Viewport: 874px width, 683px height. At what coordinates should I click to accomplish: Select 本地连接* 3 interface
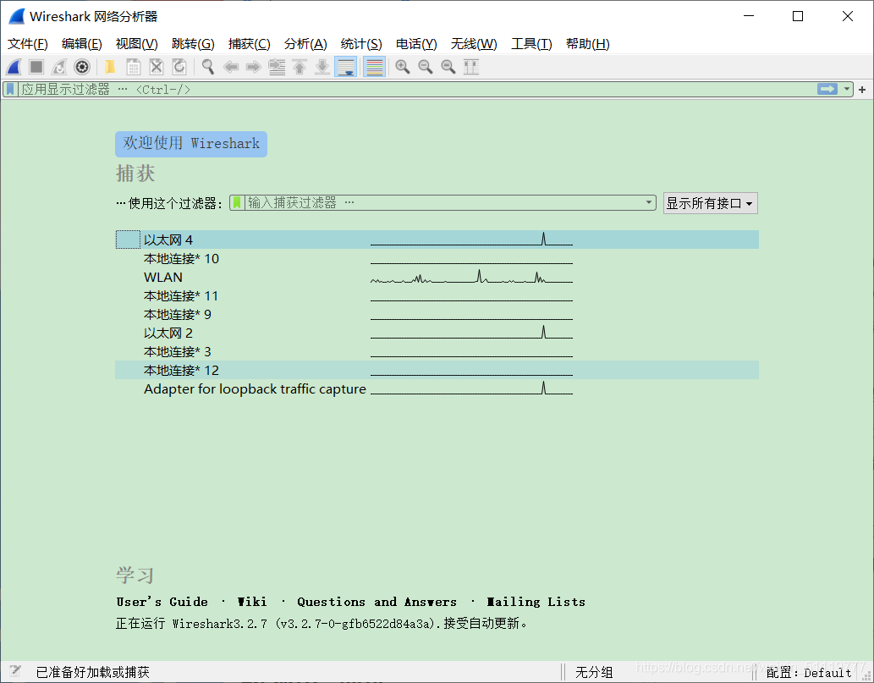[437, 352]
